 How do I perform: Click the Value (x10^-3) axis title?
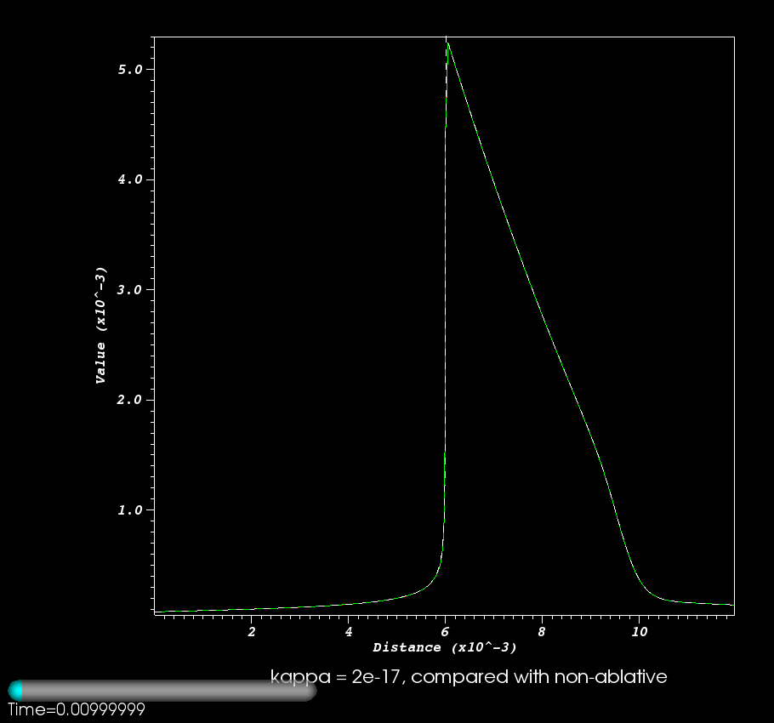pos(100,325)
